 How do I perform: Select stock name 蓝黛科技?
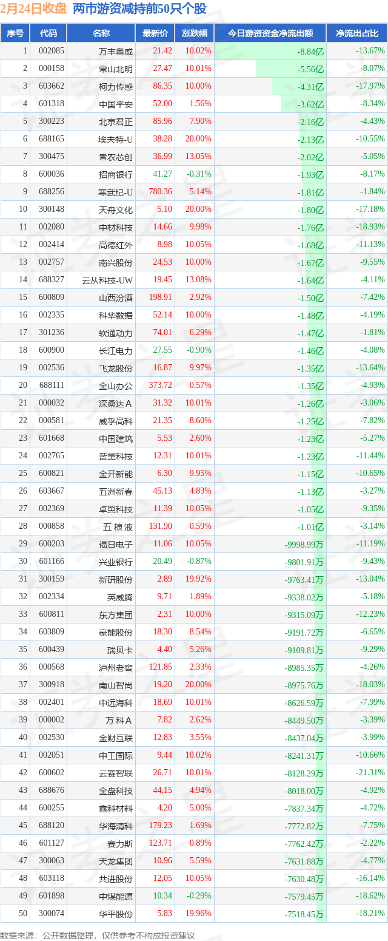click(116, 456)
